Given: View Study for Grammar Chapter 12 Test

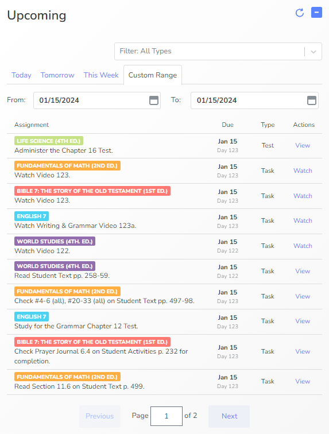Looking at the screenshot, I should (x=303, y=321).
